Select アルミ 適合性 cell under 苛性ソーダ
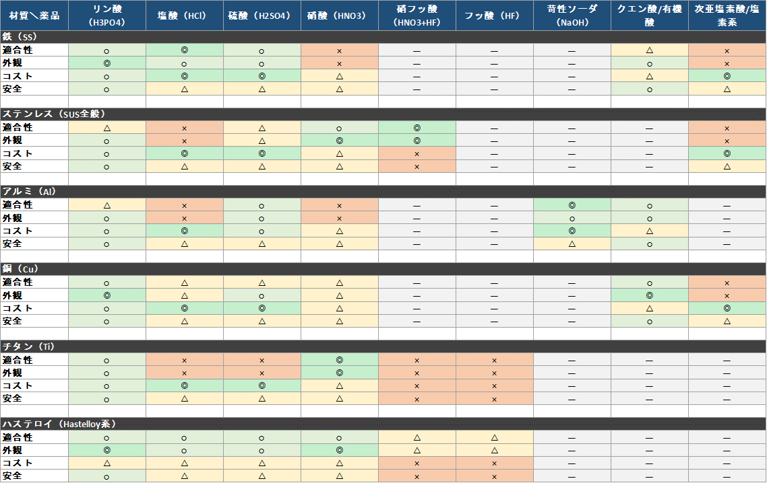Image resolution: width=767 pixels, height=483 pixels. pos(572,205)
